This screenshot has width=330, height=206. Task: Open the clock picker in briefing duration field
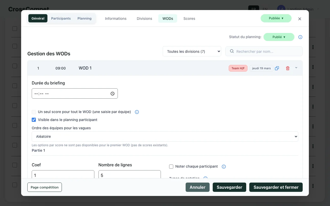coord(112,94)
